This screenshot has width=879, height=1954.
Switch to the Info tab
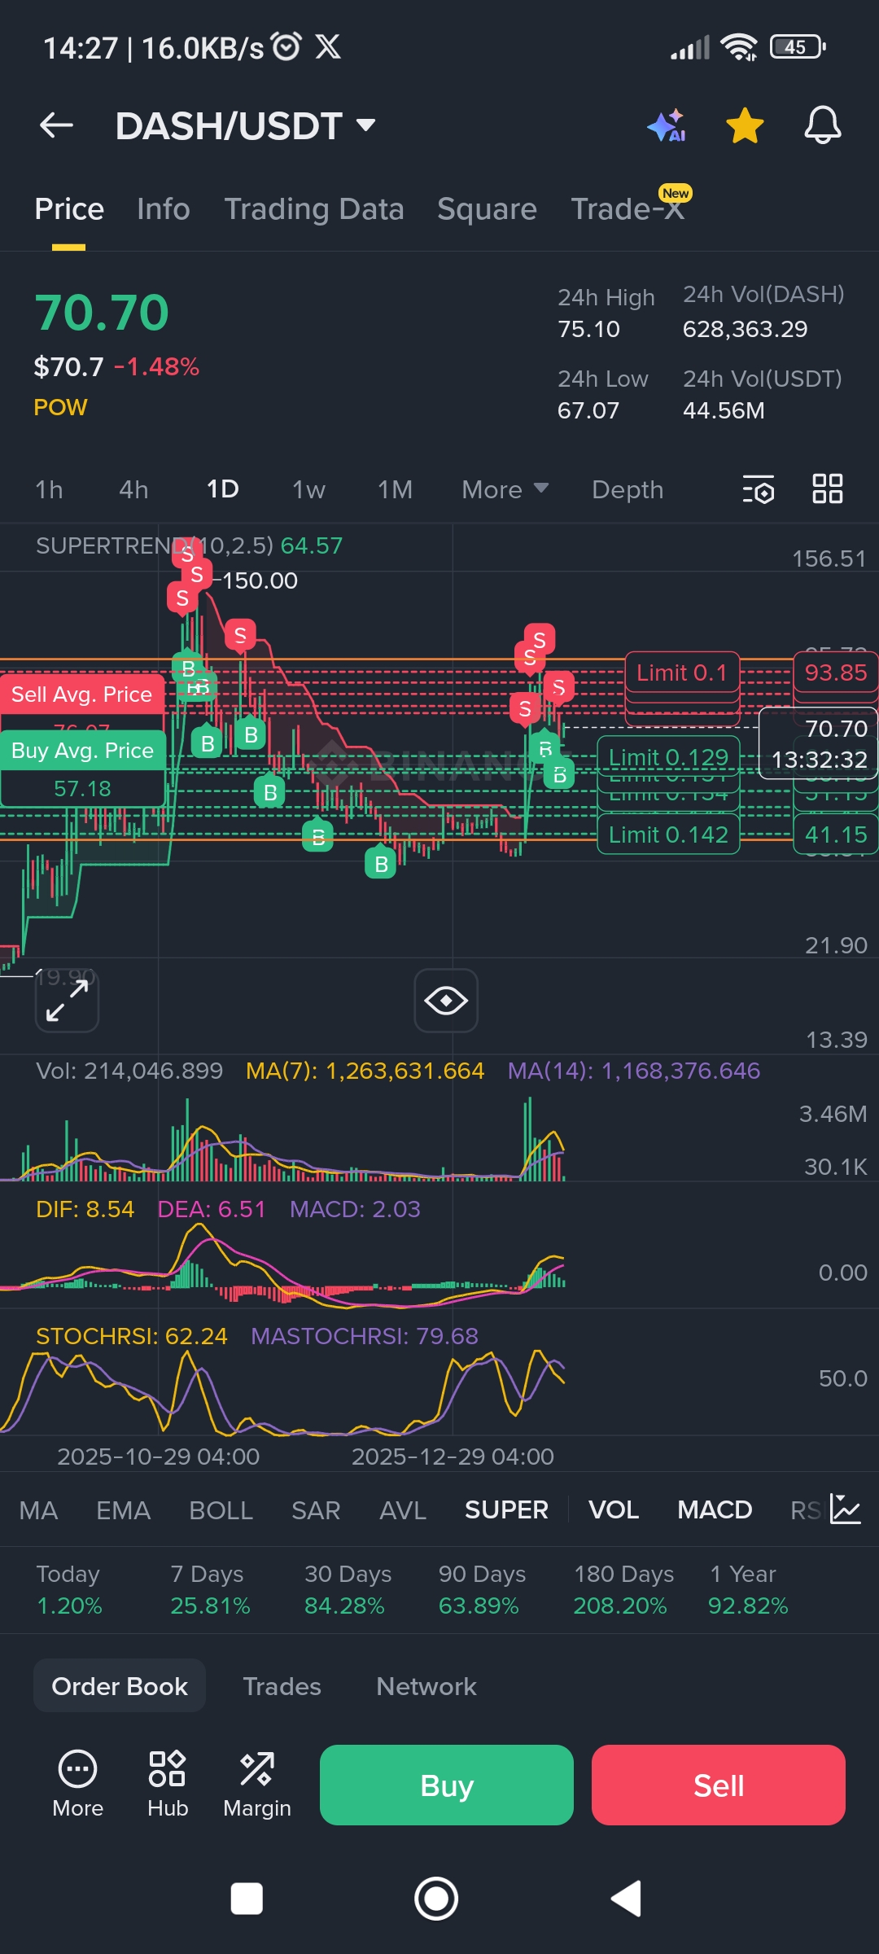click(164, 209)
